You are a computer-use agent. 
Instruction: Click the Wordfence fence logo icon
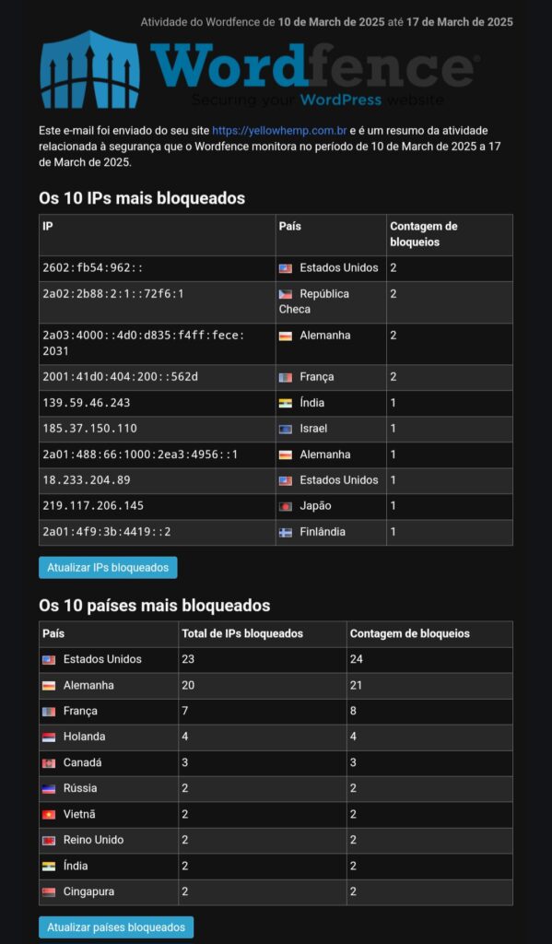(89, 69)
